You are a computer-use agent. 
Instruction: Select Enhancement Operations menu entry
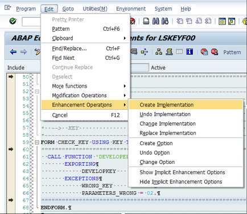coord(84,105)
